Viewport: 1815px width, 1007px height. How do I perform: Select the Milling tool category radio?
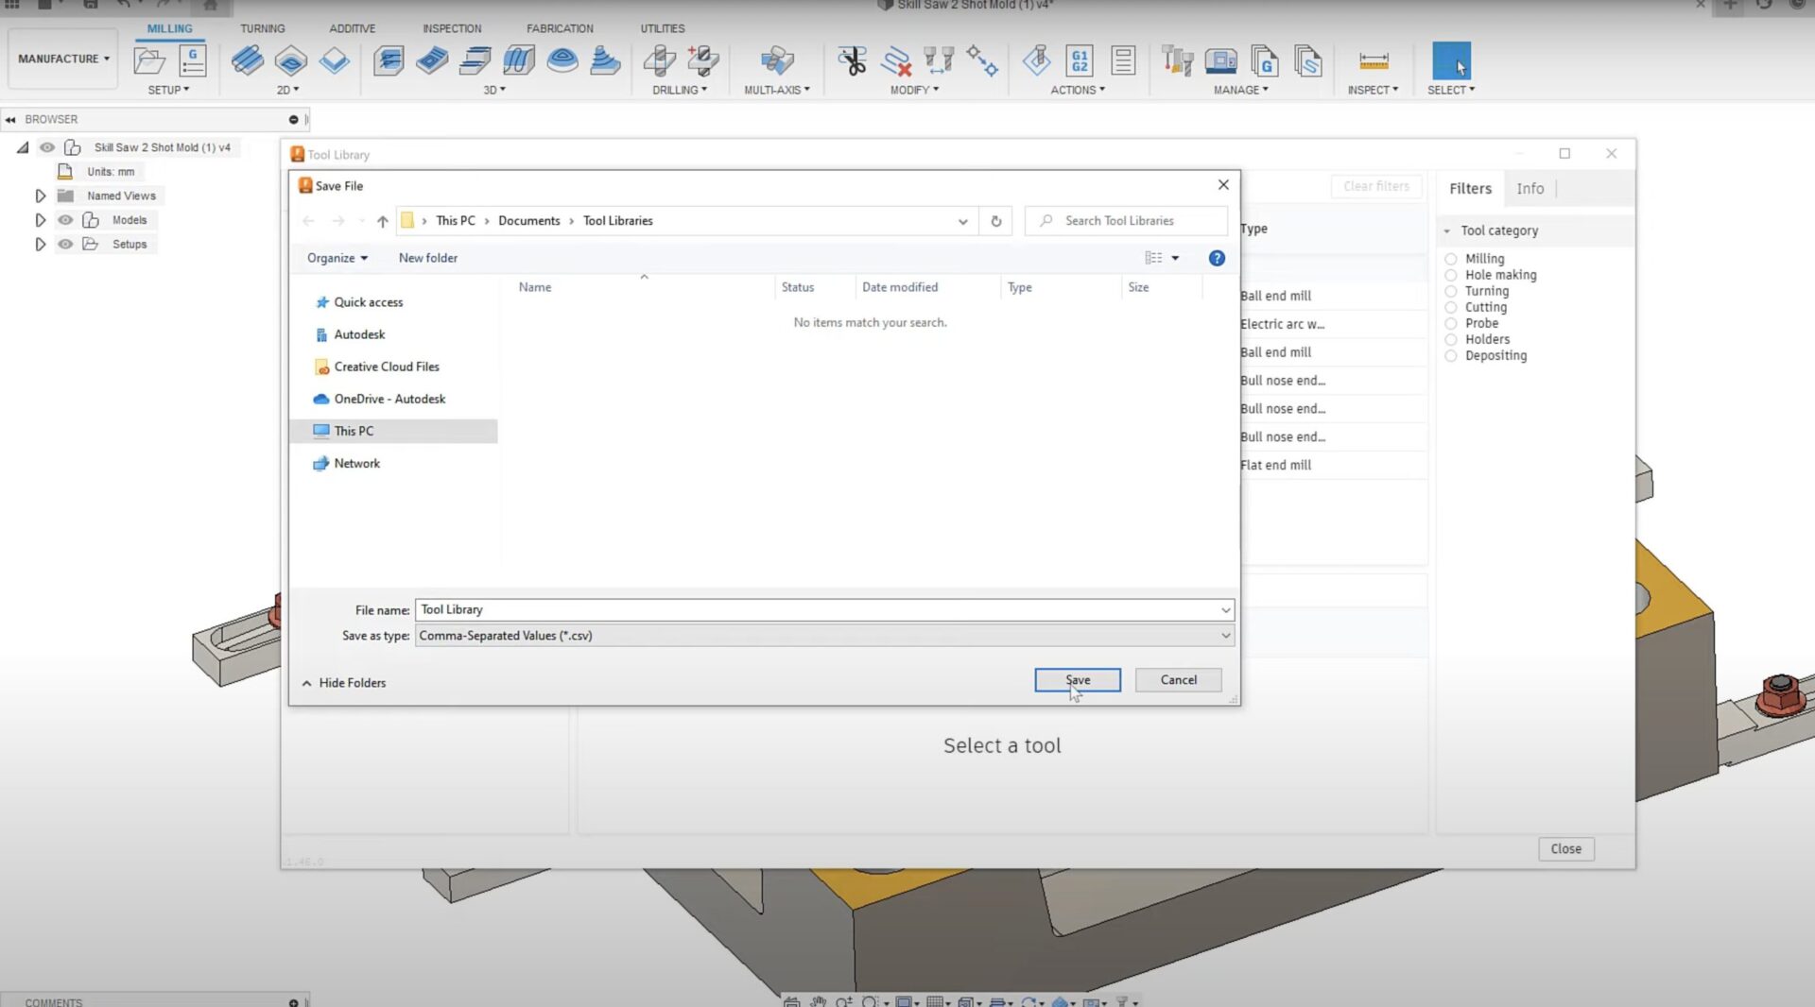(1451, 259)
